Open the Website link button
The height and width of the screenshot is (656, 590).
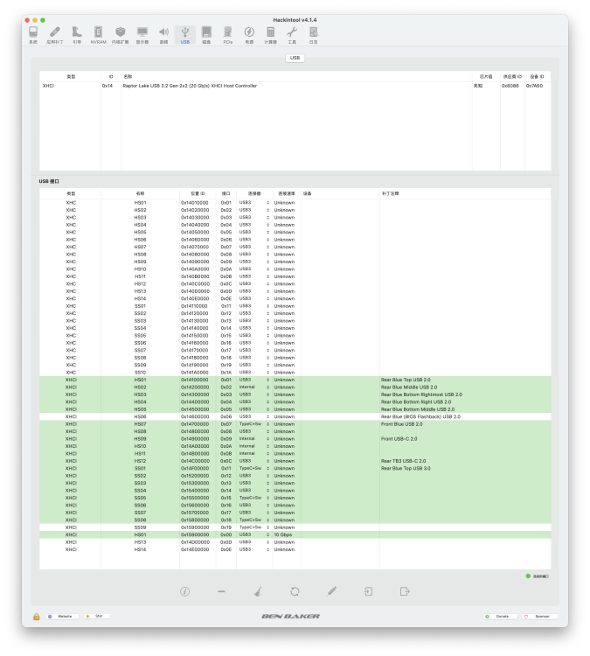[62, 617]
